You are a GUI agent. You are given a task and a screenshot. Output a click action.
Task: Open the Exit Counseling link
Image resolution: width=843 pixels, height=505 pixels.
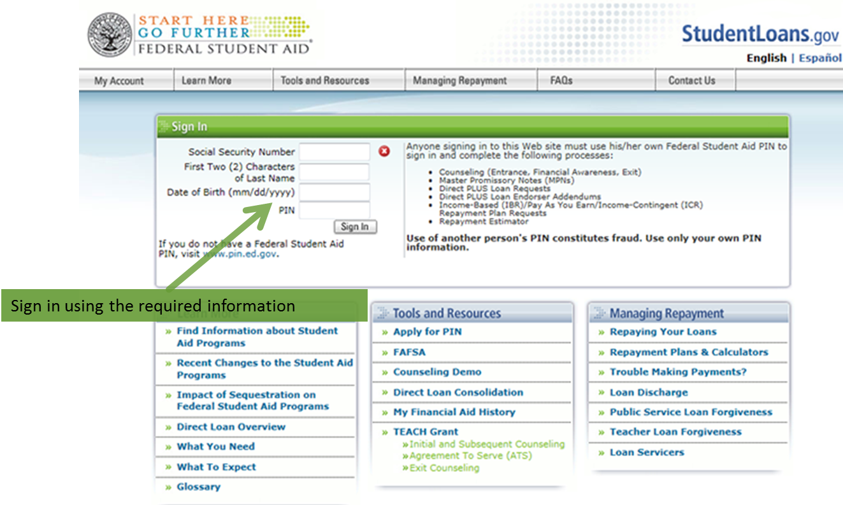coord(444,468)
